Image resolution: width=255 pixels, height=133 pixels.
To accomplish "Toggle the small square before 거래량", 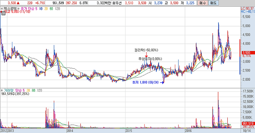I will [x=2, y=90].
